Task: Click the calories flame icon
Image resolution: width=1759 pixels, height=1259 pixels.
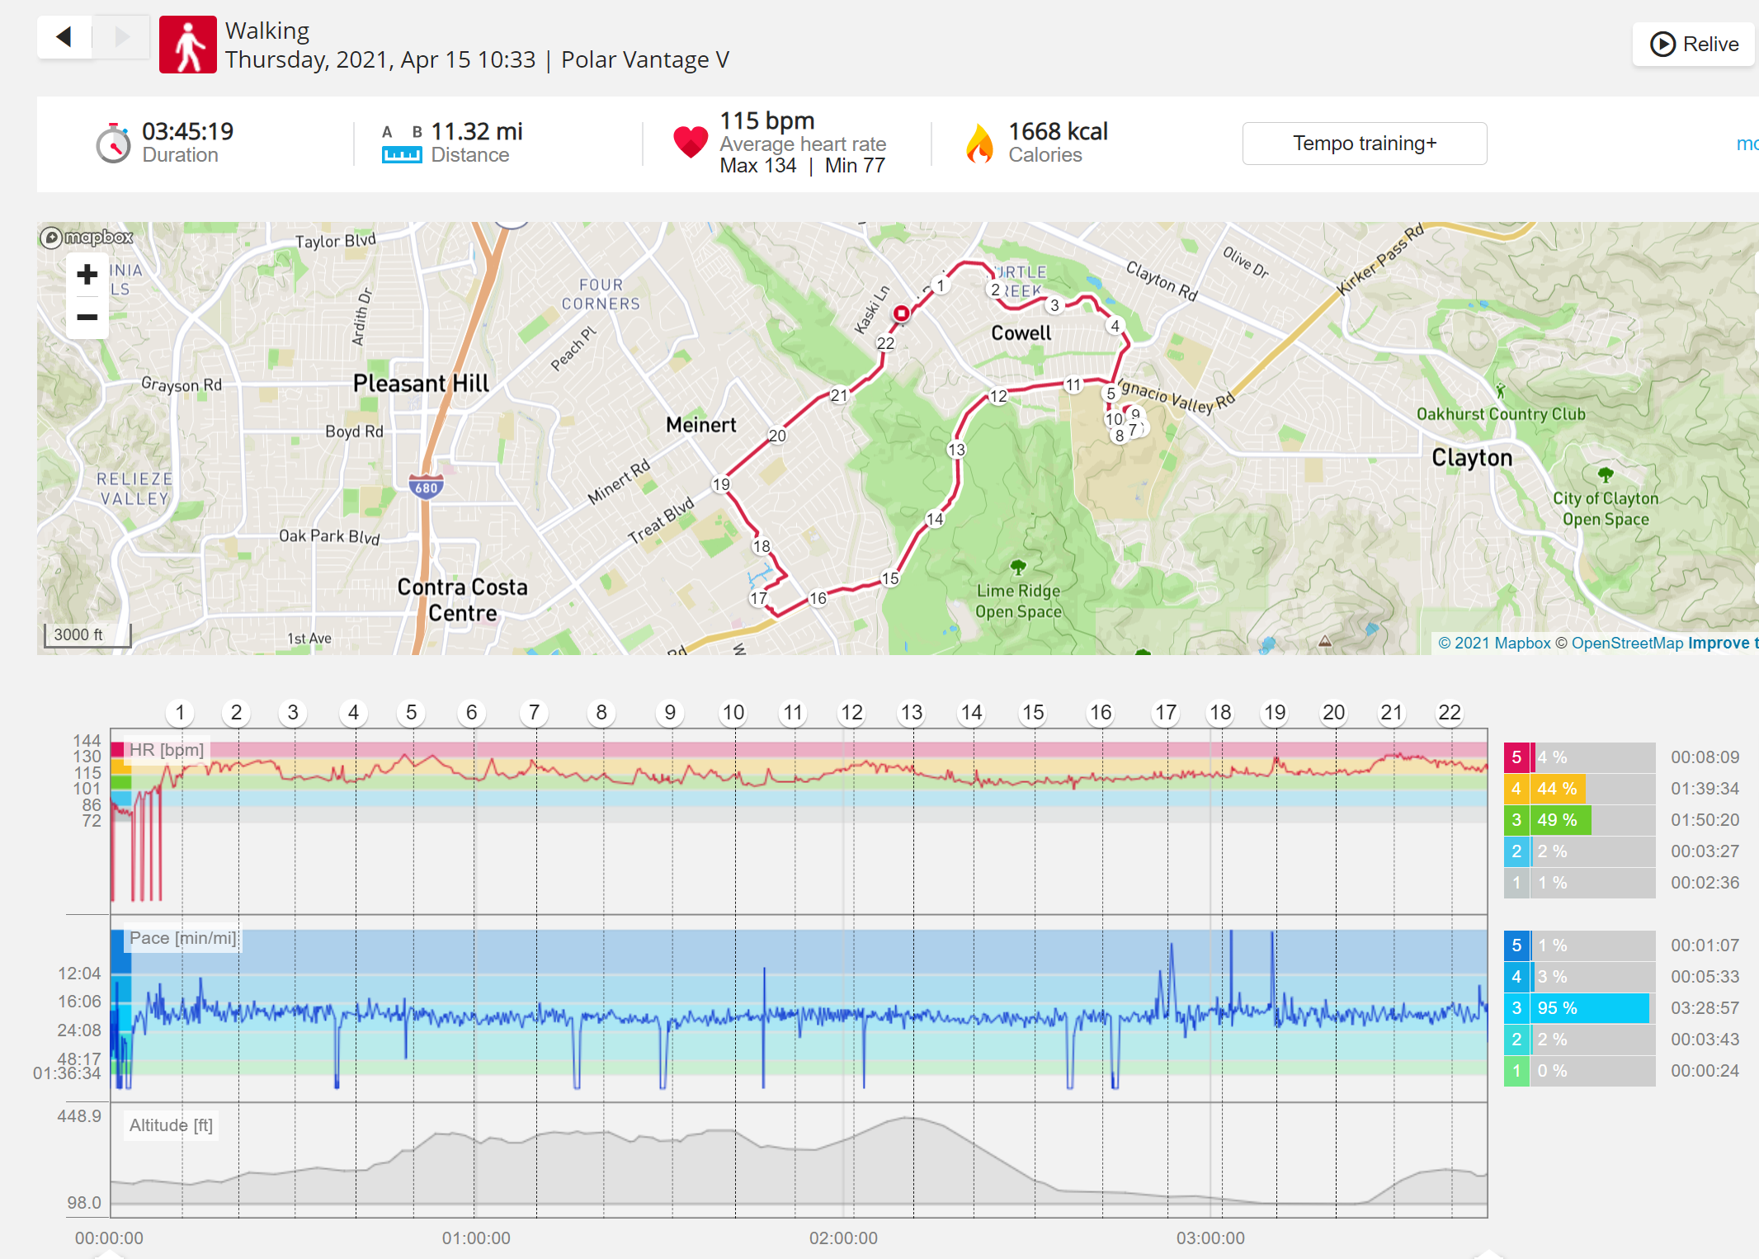Action: [979, 144]
